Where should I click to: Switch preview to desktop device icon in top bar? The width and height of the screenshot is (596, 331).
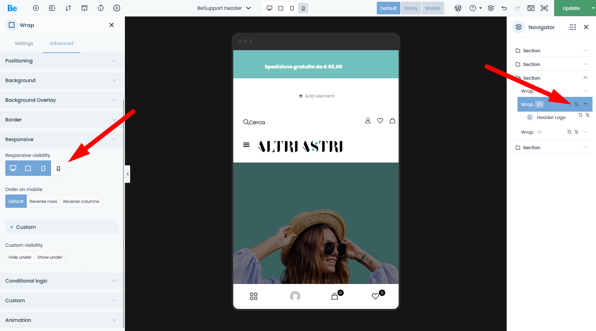click(x=270, y=8)
